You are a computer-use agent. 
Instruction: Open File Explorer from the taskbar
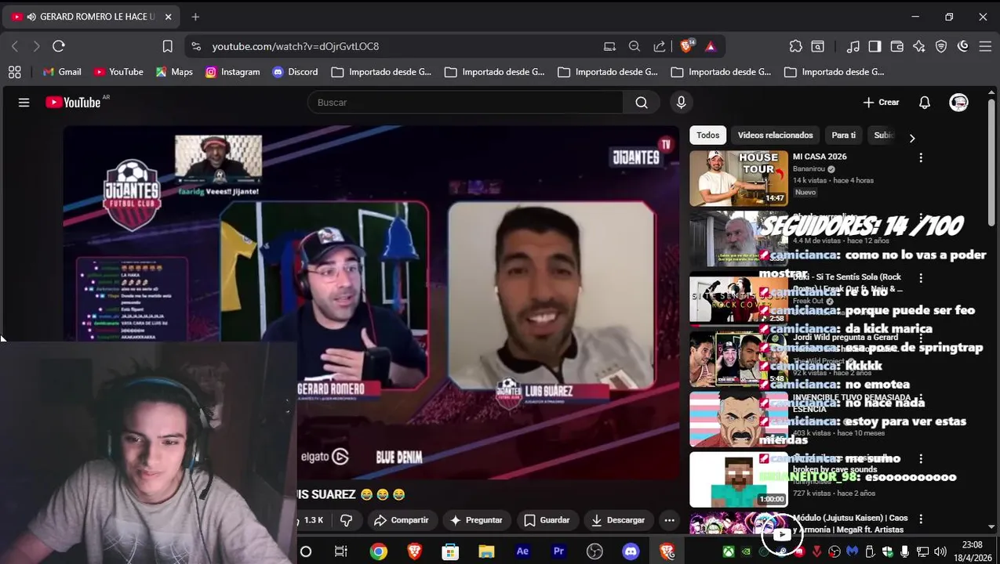point(486,551)
